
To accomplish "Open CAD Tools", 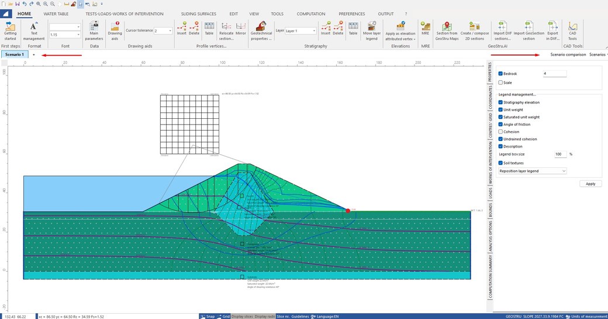I will tap(572, 31).
